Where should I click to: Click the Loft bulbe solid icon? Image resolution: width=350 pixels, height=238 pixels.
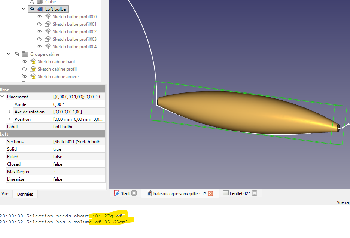tap(40, 9)
